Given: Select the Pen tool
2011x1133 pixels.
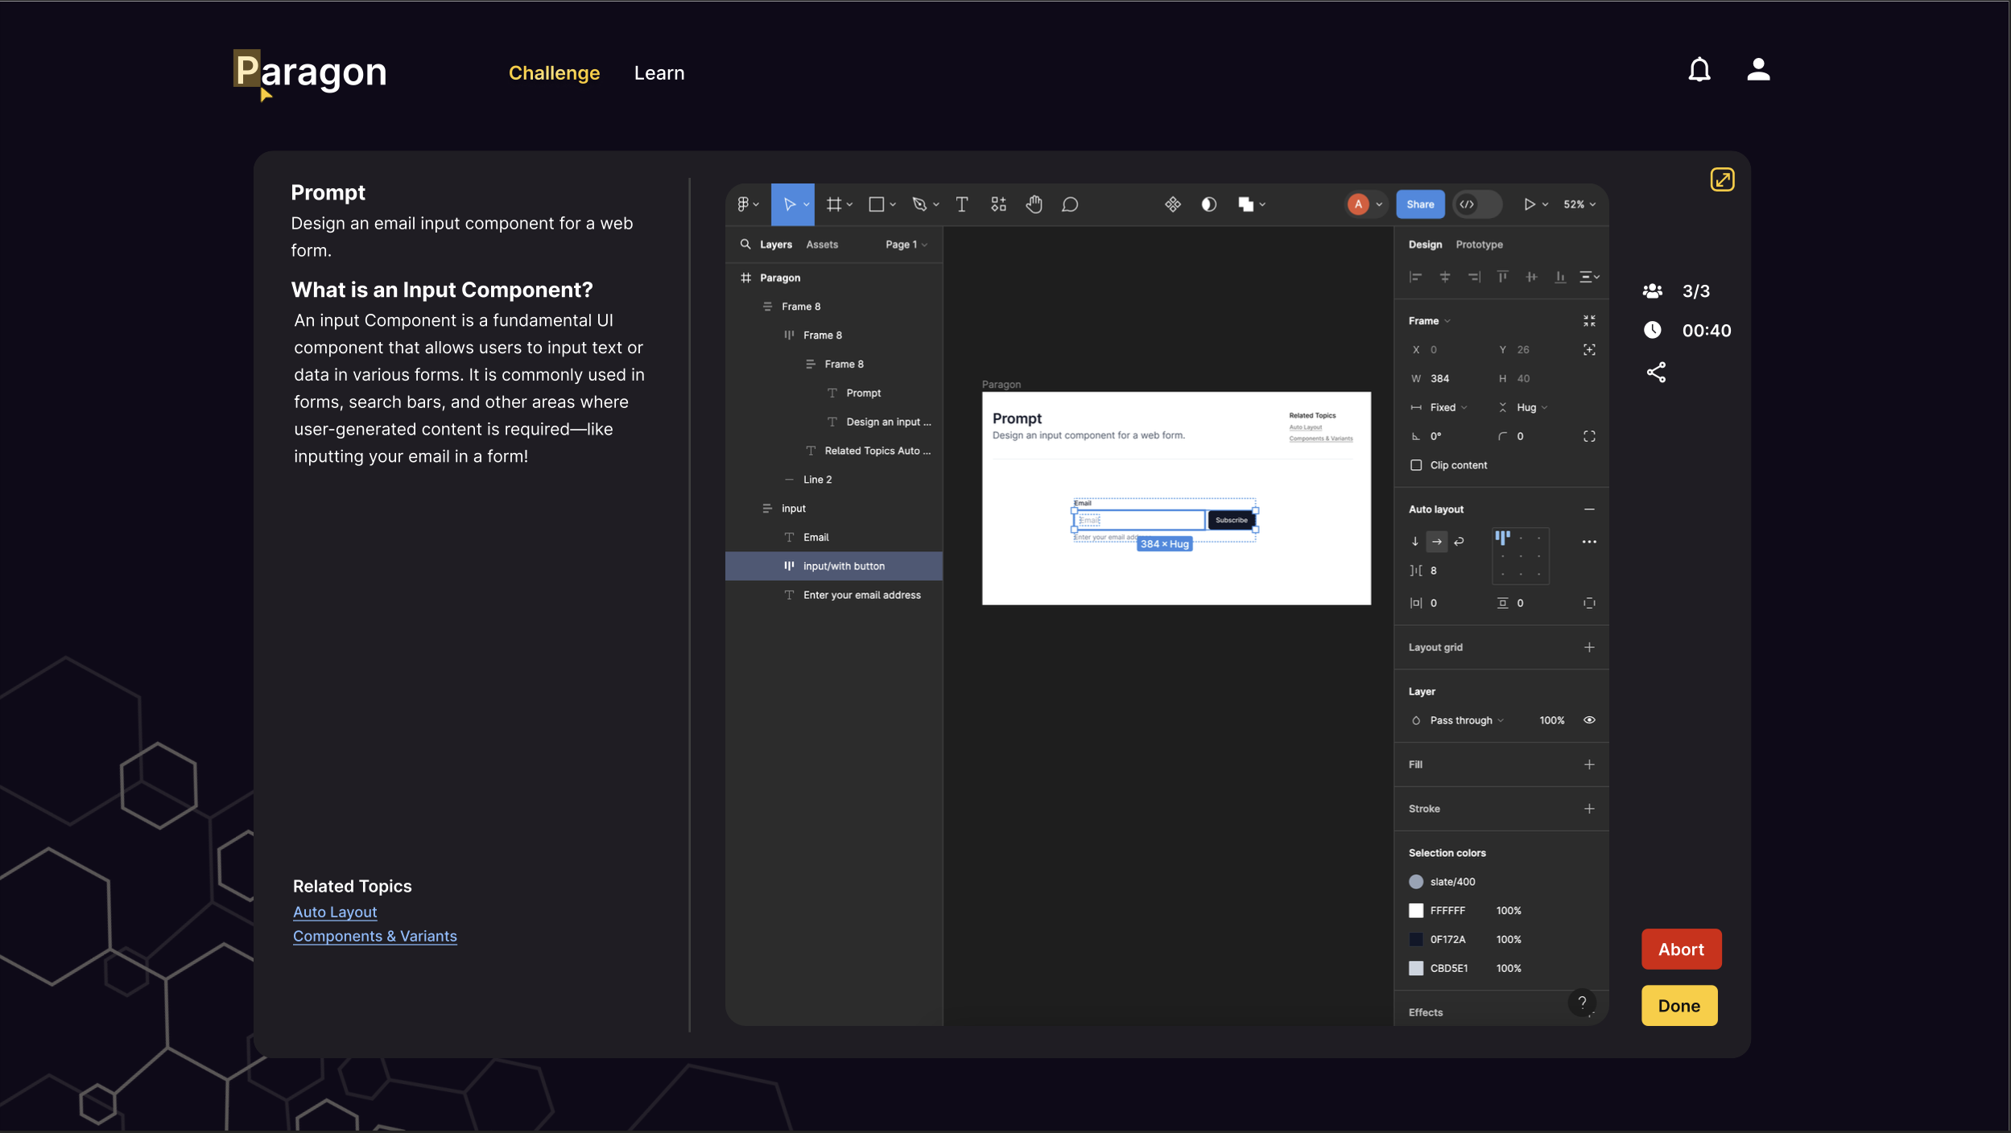Looking at the screenshot, I should (919, 204).
